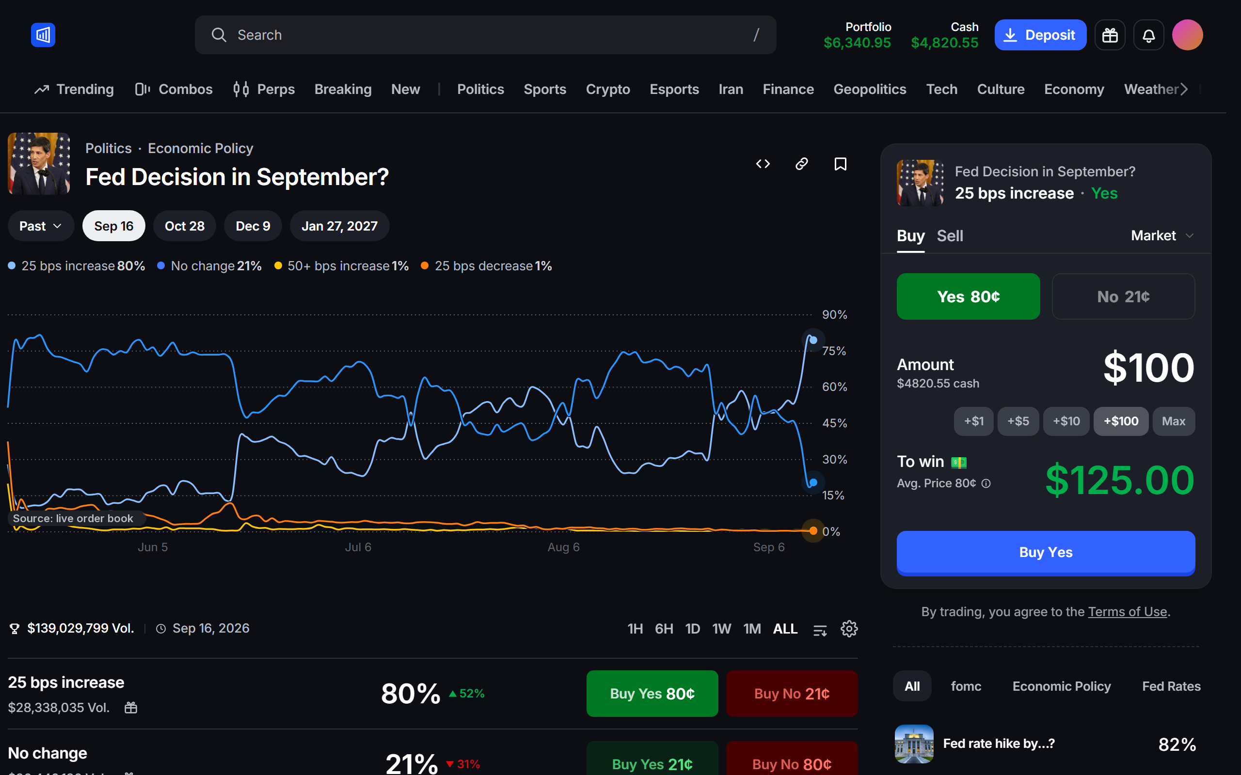The width and height of the screenshot is (1241, 775).
Task: Click the trophy icon beside total volume
Action: [x=15, y=628]
